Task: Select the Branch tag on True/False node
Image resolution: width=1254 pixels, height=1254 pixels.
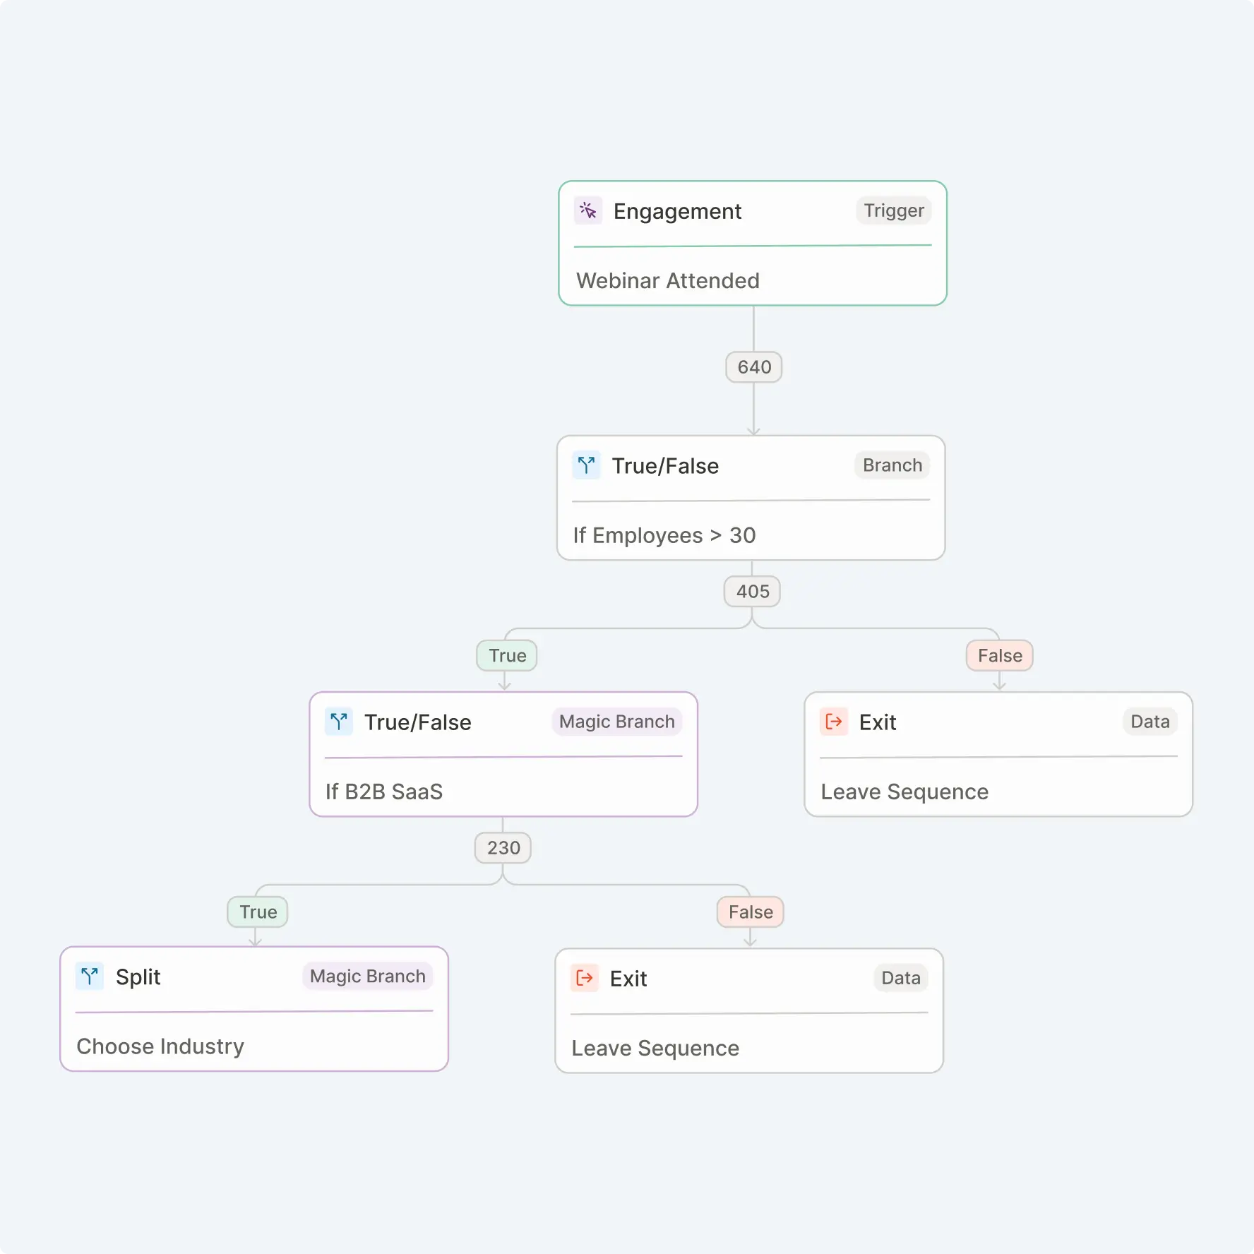Action: (892, 465)
